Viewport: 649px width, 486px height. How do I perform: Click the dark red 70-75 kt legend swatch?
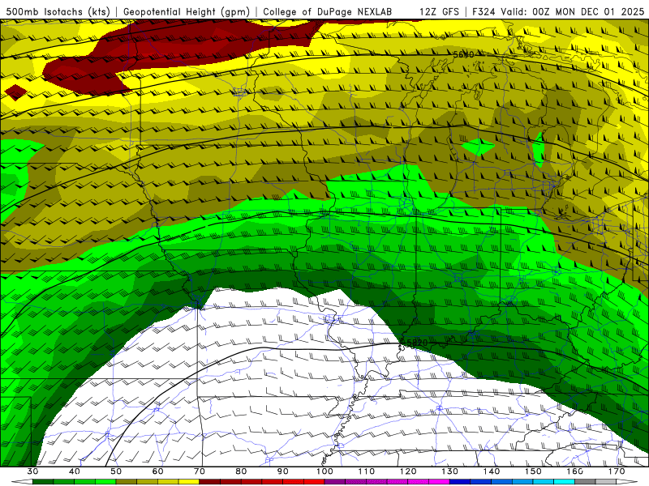click(x=210, y=482)
